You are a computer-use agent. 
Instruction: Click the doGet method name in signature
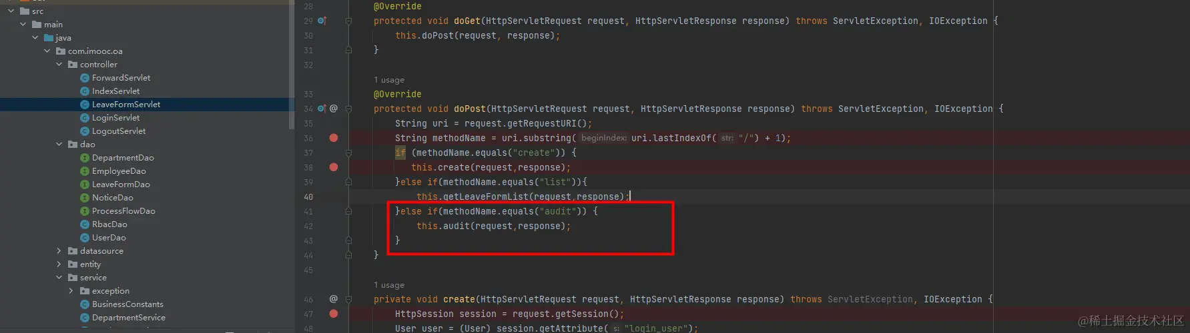tap(467, 21)
